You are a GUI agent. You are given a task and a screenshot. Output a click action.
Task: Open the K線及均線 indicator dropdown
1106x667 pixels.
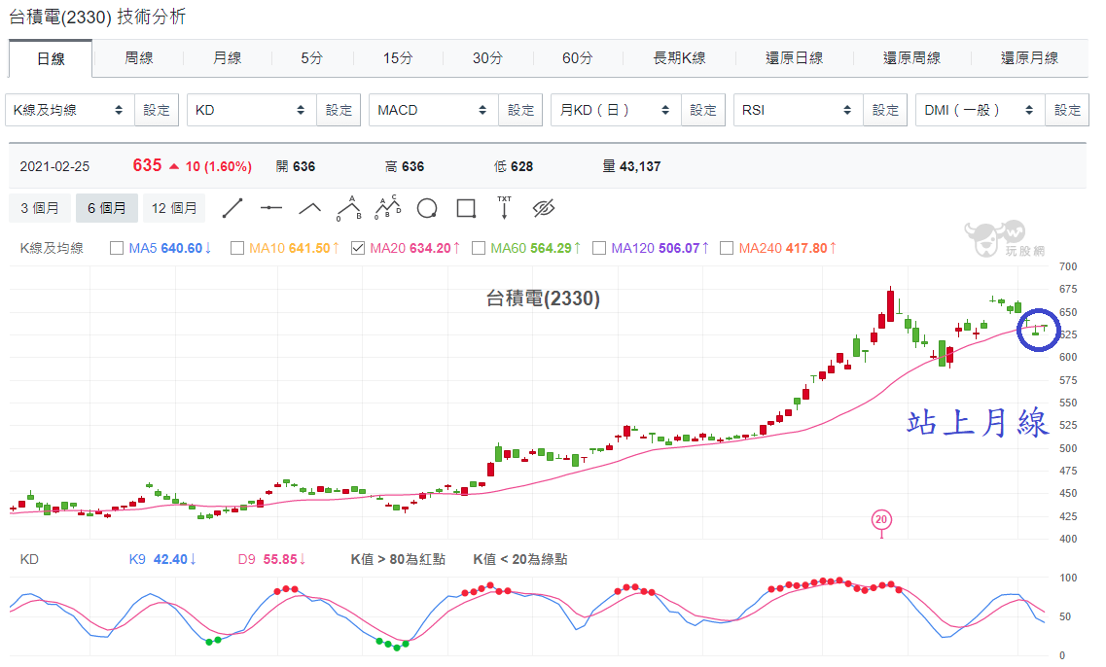coord(69,110)
